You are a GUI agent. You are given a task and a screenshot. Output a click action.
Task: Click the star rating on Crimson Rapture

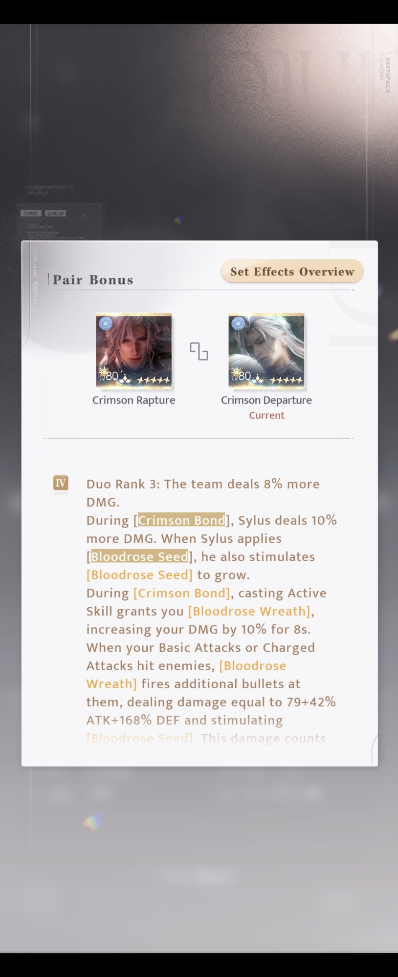point(154,380)
